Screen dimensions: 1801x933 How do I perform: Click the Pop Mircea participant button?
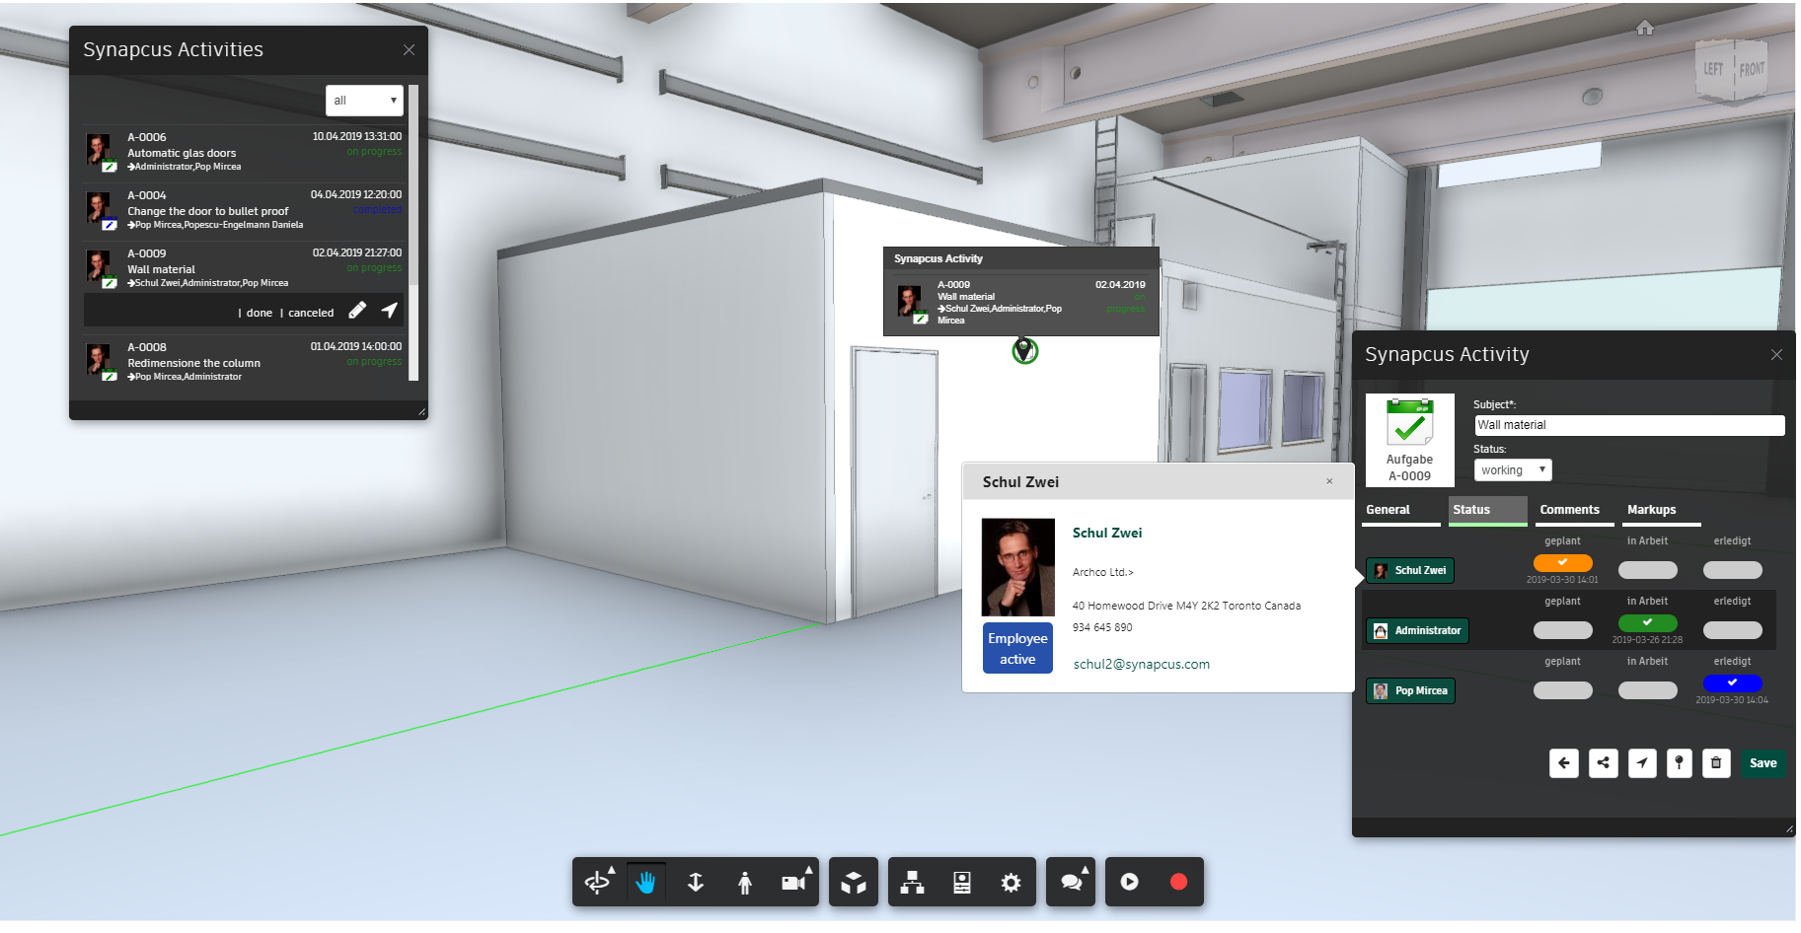tap(1411, 690)
